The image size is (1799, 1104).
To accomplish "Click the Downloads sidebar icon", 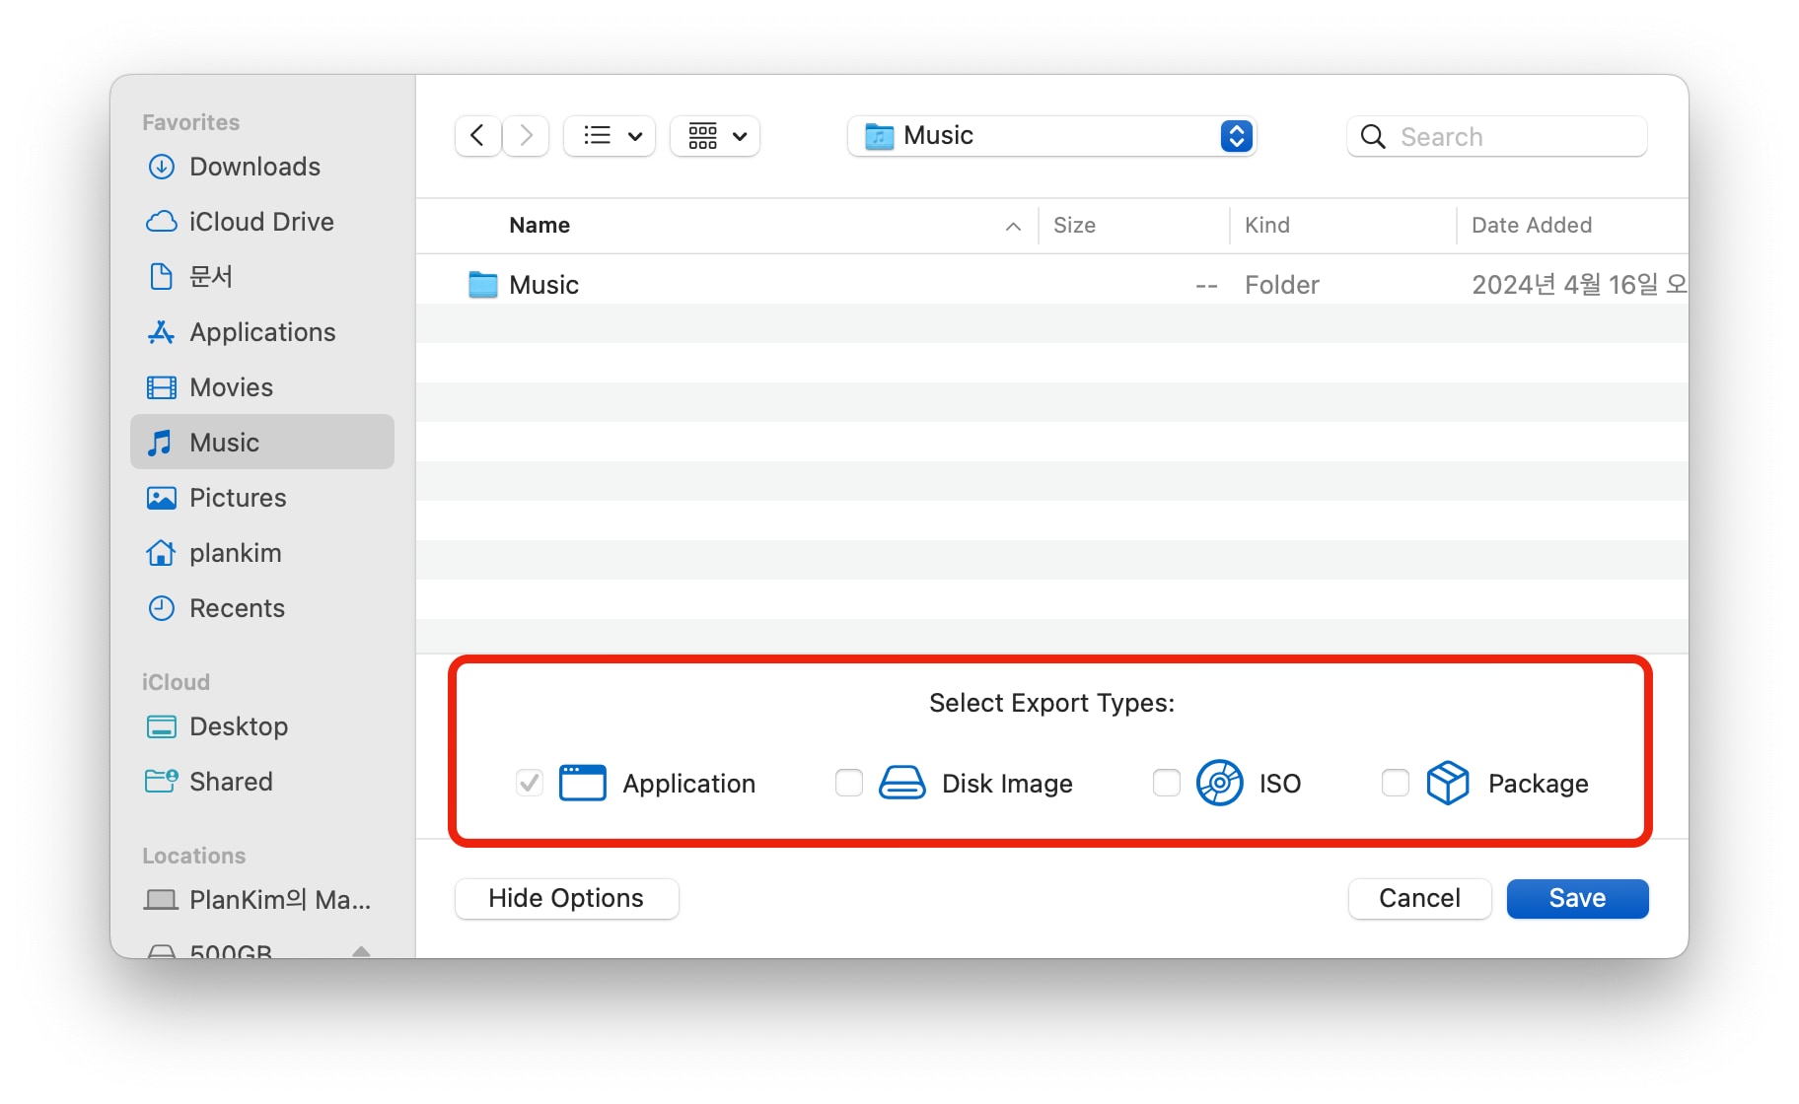I will pos(161,167).
